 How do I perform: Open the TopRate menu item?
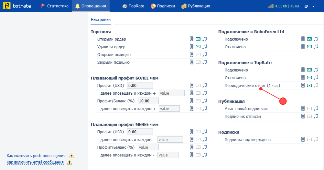point(133,6)
